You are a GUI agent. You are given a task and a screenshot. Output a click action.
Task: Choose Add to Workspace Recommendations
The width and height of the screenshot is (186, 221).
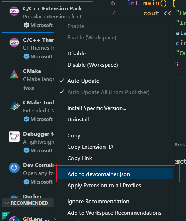(114, 213)
